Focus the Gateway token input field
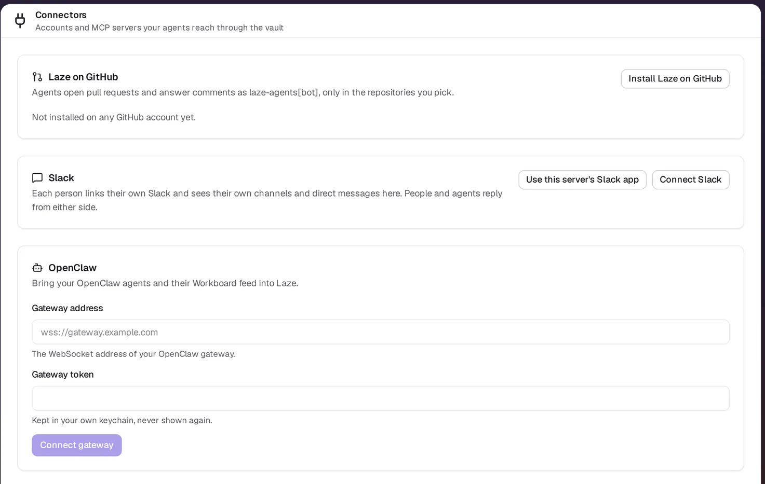The height and width of the screenshot is (484, 765). coord(381,398)
